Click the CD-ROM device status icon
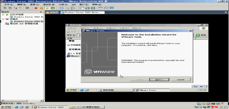Screen dimensions: 229x109 [x=199, y=104]
